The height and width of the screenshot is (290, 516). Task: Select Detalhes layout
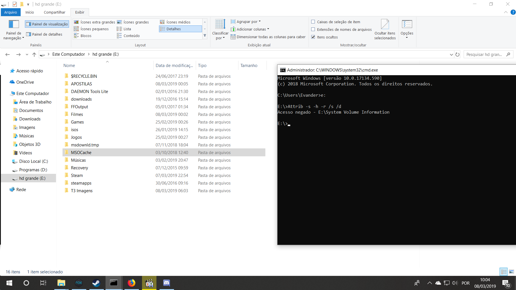pos(180,29)
